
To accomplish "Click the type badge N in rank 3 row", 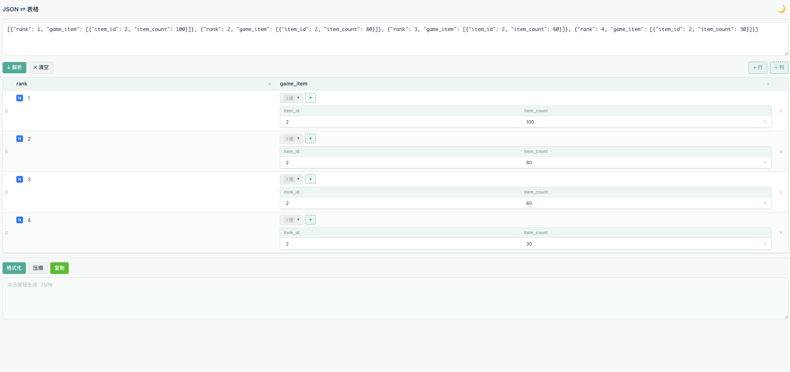I will coord(20,179).
